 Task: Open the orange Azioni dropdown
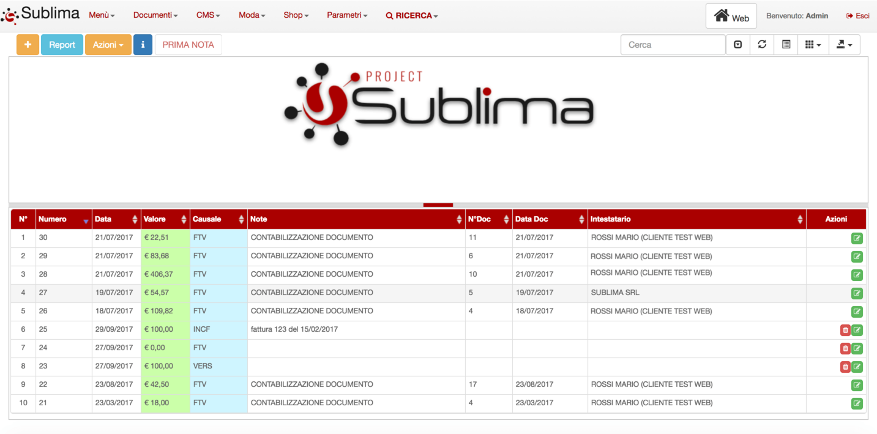click(x=108, y=45)
